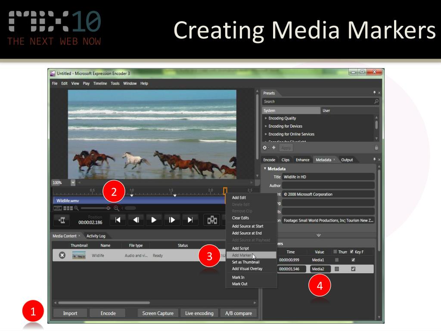
Task: Enable the thumbnail checkbox for marker Media2
Action: 337,269
